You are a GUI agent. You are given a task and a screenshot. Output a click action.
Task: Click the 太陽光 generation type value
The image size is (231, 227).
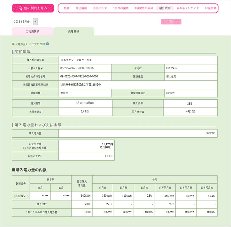[64, 93]
